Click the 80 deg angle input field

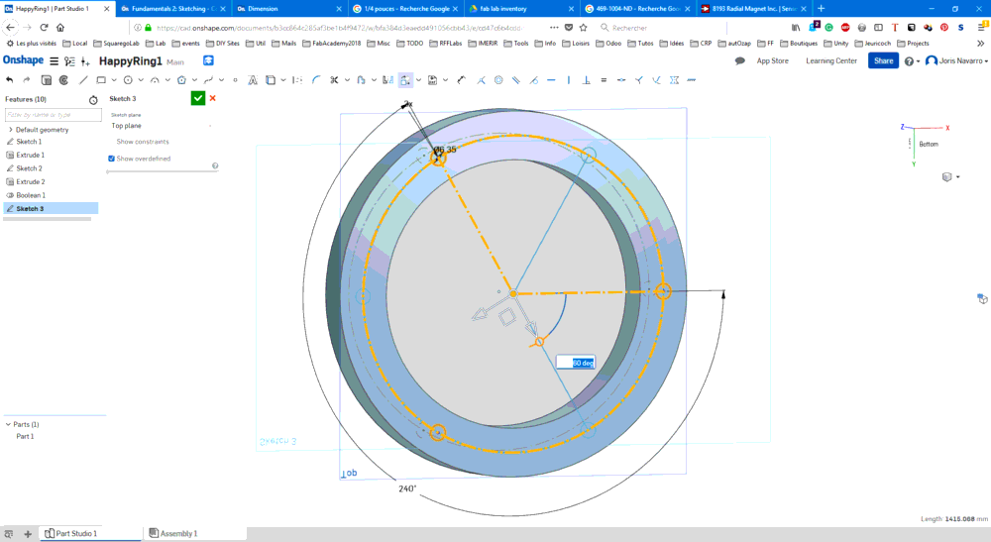click(x=575, y=363)
